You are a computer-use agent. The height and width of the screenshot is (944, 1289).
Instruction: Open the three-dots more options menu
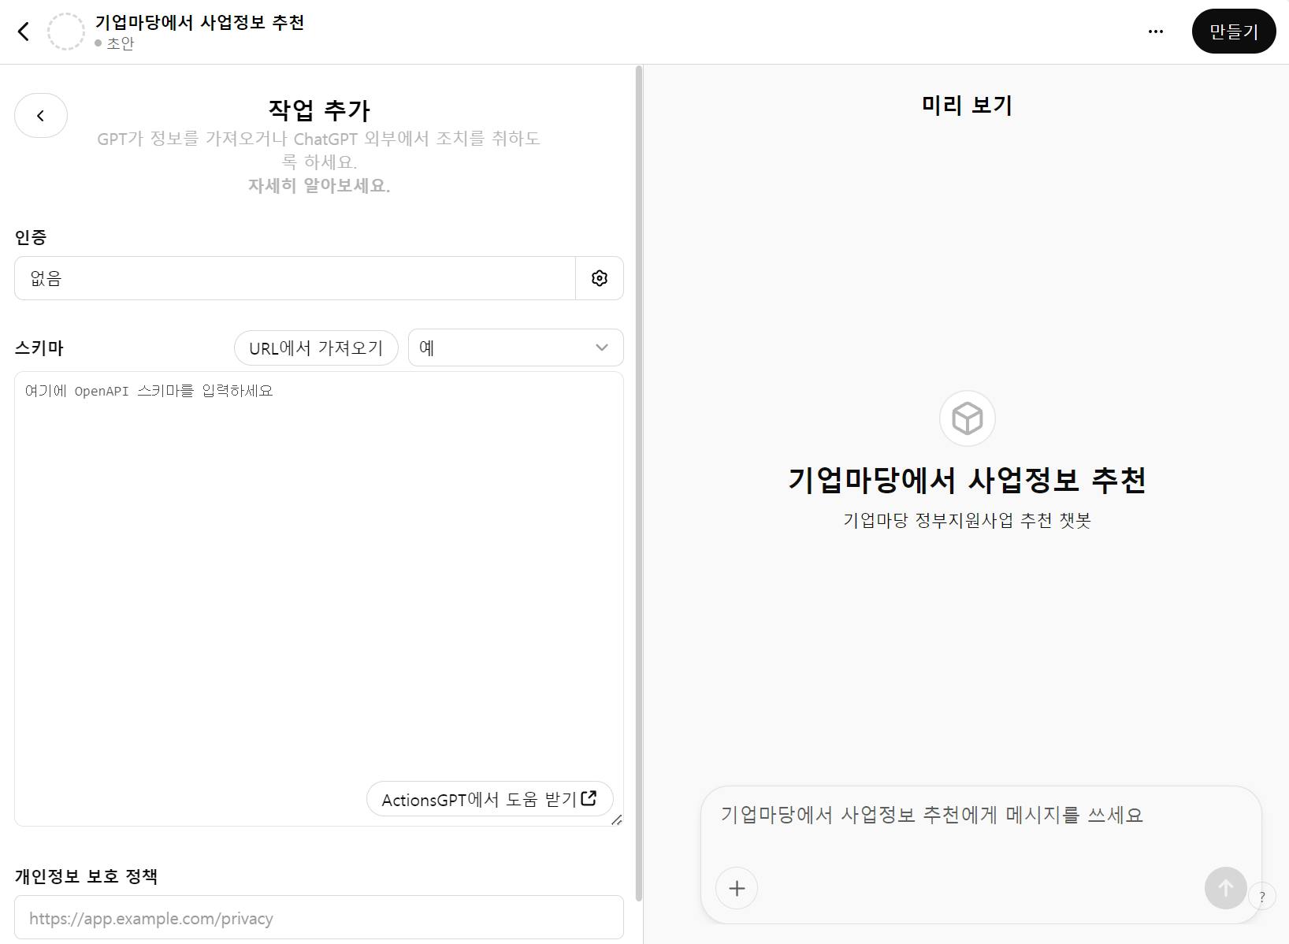tap(1155, 32)
